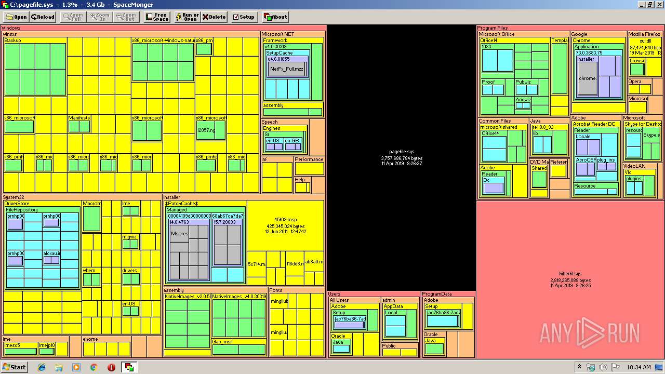Select the All Users folder label
The width and height of the screenshot is (665, 374).
[340, 300]
